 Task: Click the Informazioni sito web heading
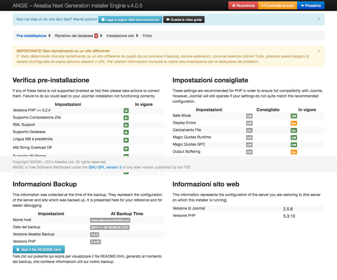click(206, 184)
